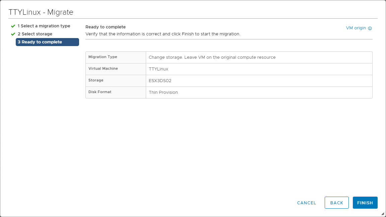Click the dialog resize grip icon
This screenshot has height=217, width=386.
tap(383, 214)
